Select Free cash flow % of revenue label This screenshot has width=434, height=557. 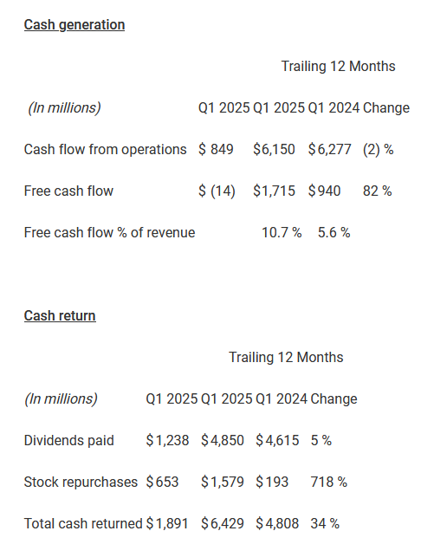pos(109,233)
